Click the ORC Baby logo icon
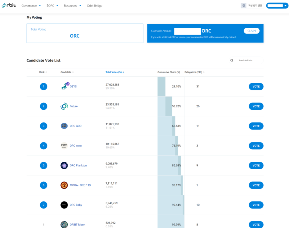The height and width of the screenshot is (228, 289). click(64, 205)
